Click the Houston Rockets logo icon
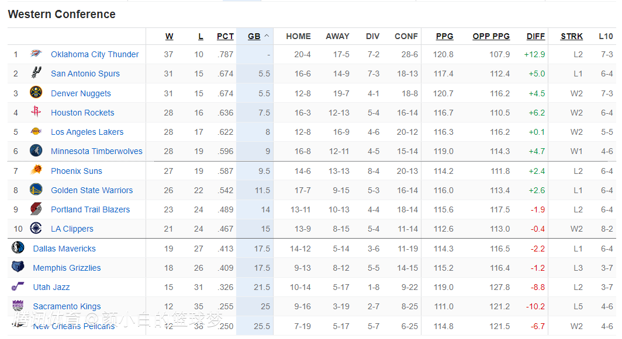Screen dimensions: 622x339 (36, 113)
